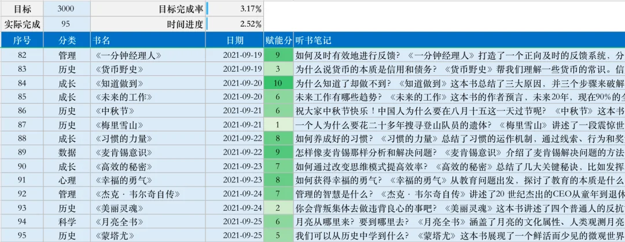Click serial number 82 cell
Viewport: 625px width, 242px height.
(22, 55)
